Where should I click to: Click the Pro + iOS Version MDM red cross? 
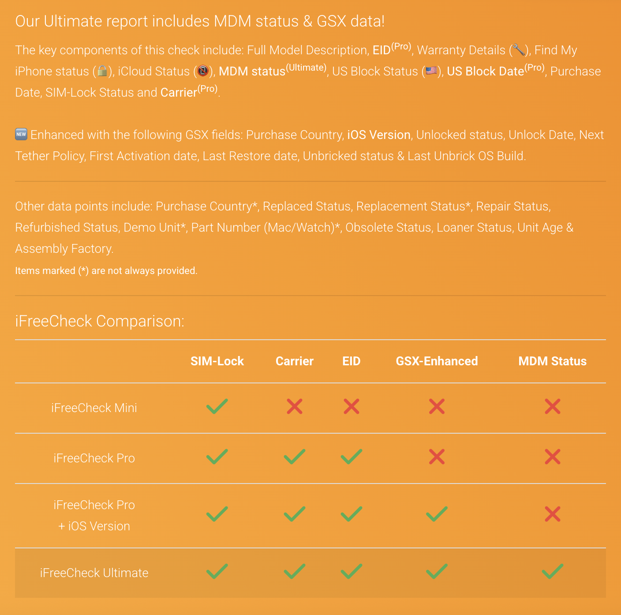click(x=552, y=514)
